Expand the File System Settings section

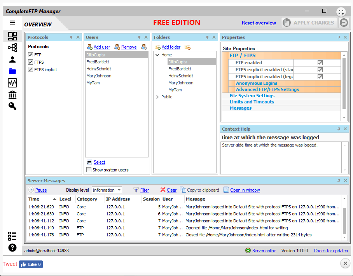252,96
